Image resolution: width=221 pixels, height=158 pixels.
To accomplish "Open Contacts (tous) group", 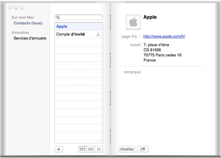I will [28, 23].
